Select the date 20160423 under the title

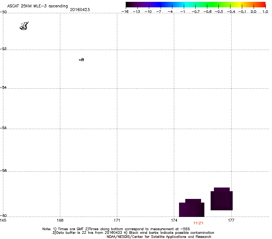(80, 10)
